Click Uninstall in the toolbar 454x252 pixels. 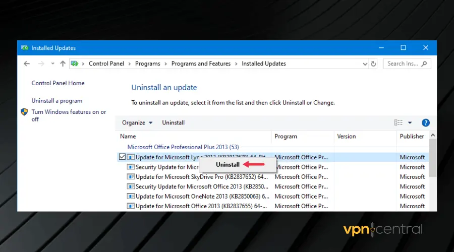[x=173, y=122]
